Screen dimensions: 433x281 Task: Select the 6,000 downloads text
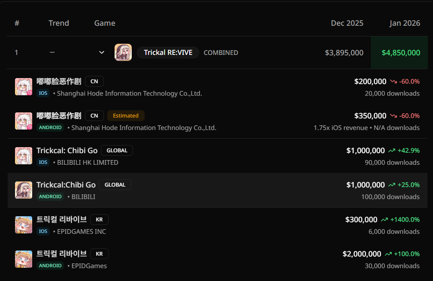tap(394, 231)
